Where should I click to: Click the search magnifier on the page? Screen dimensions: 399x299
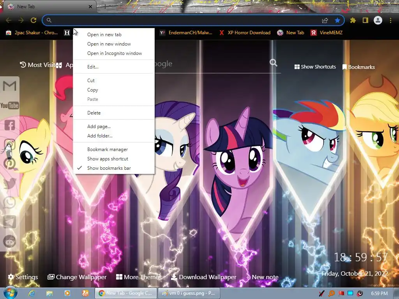pyautogui.click(x=273, y=63)
